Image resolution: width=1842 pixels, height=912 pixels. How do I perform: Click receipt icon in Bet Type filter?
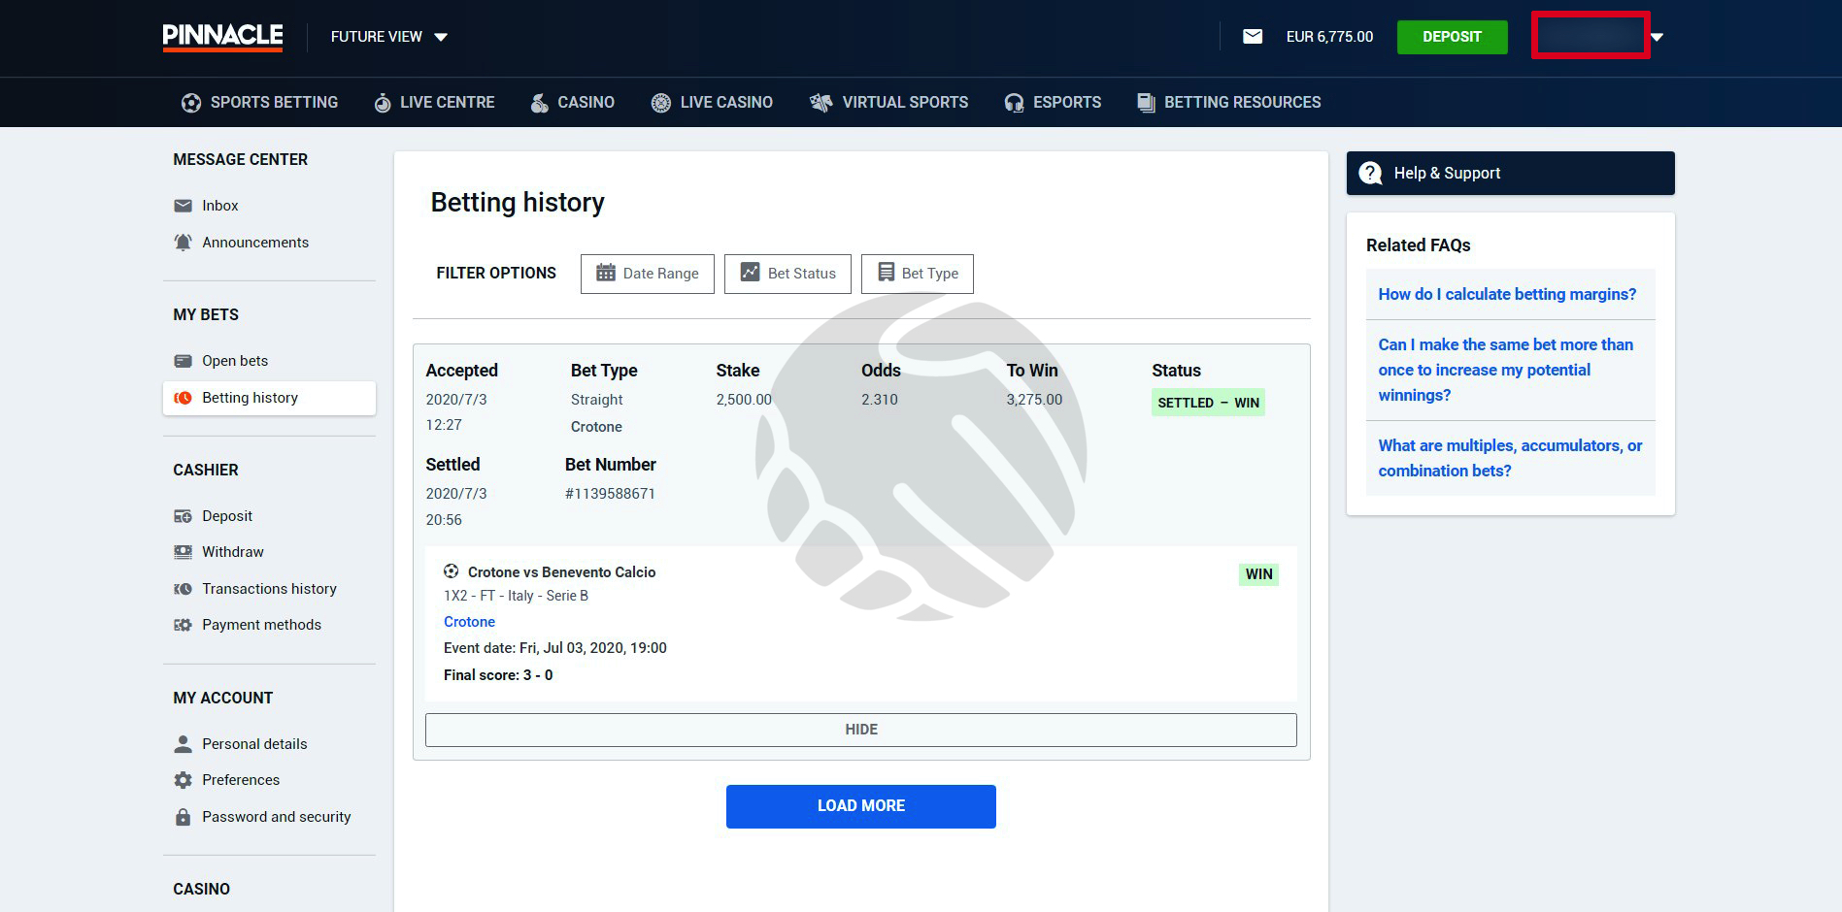(886, 273)
